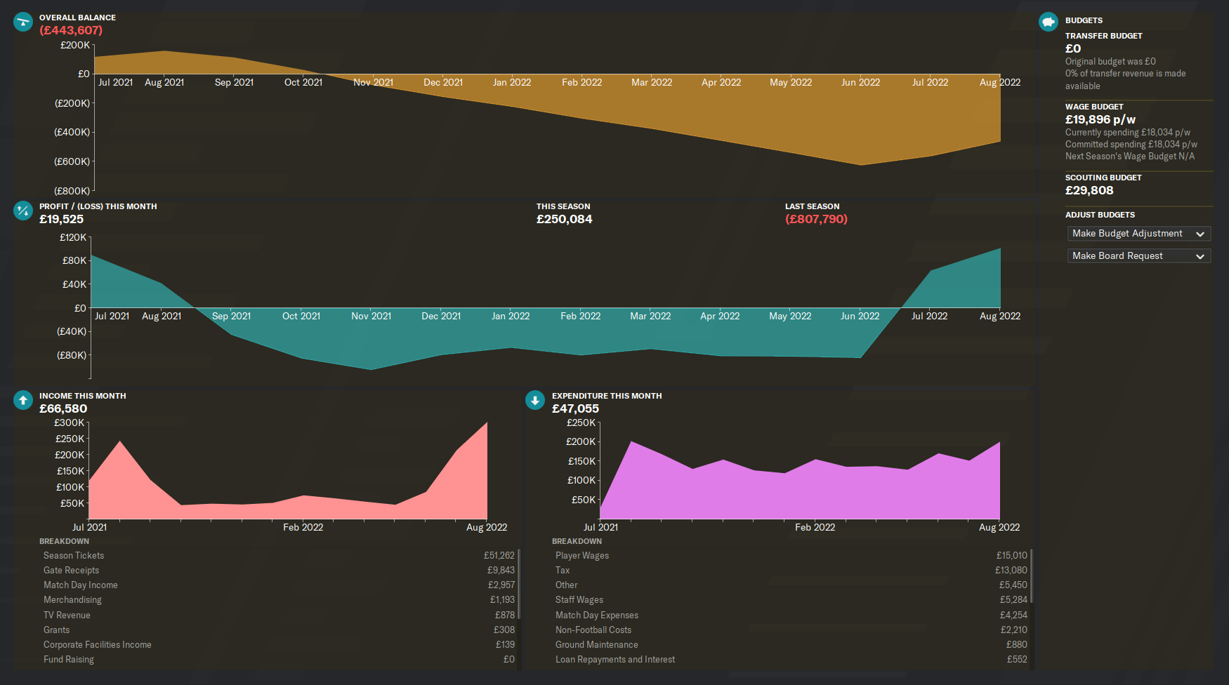
Task: Click the Player Wages amount £15,010
Action: point(1012,556)
